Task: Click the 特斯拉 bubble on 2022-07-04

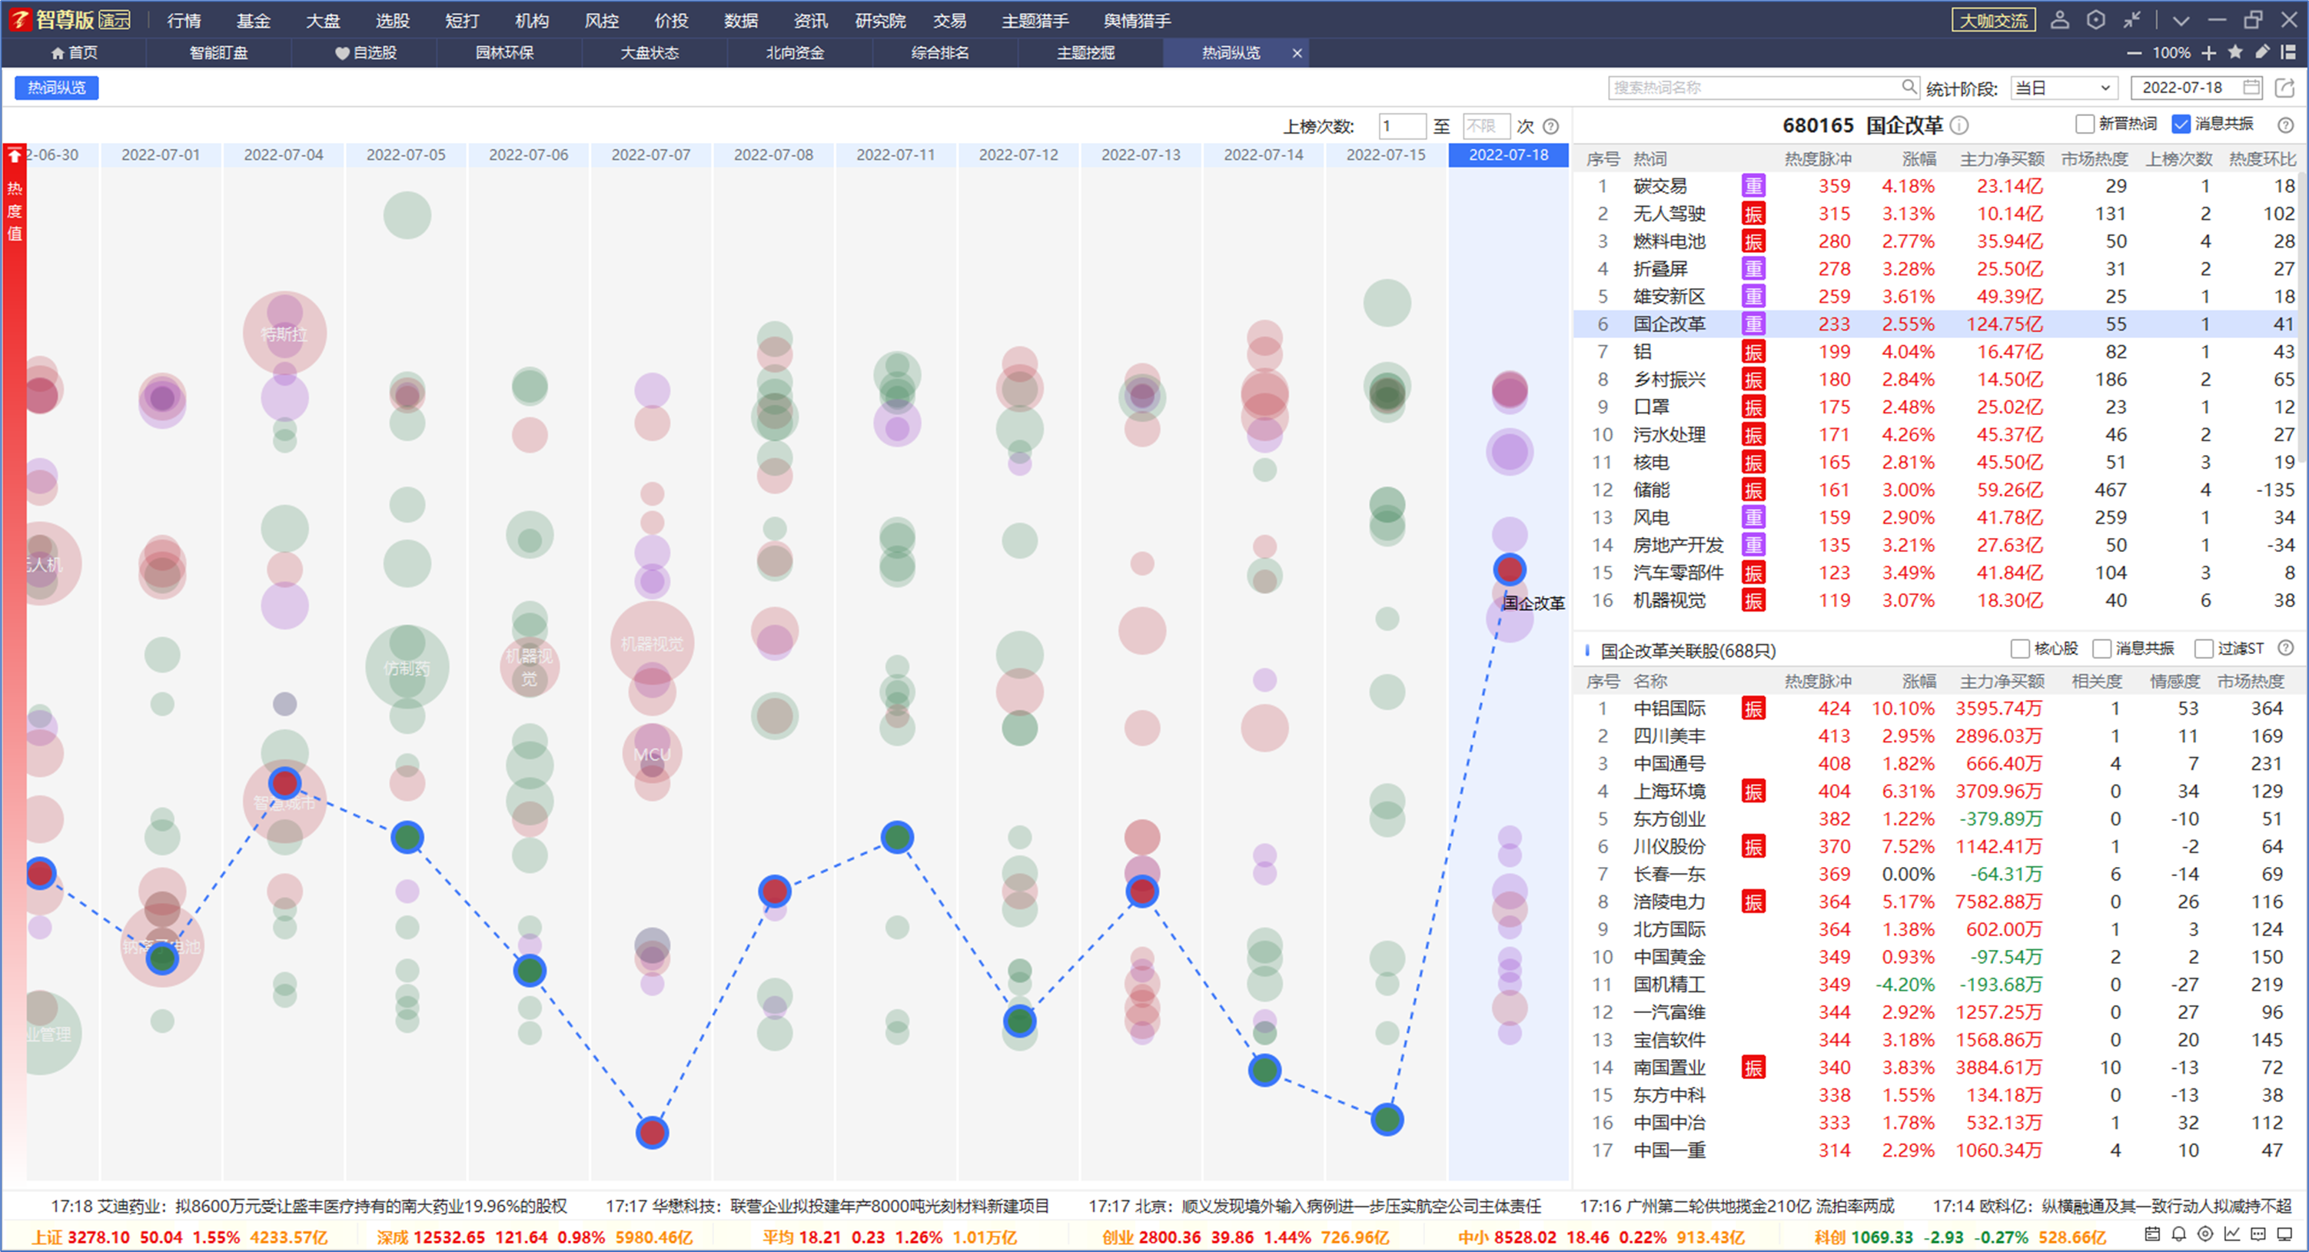Action: [284, 334]
